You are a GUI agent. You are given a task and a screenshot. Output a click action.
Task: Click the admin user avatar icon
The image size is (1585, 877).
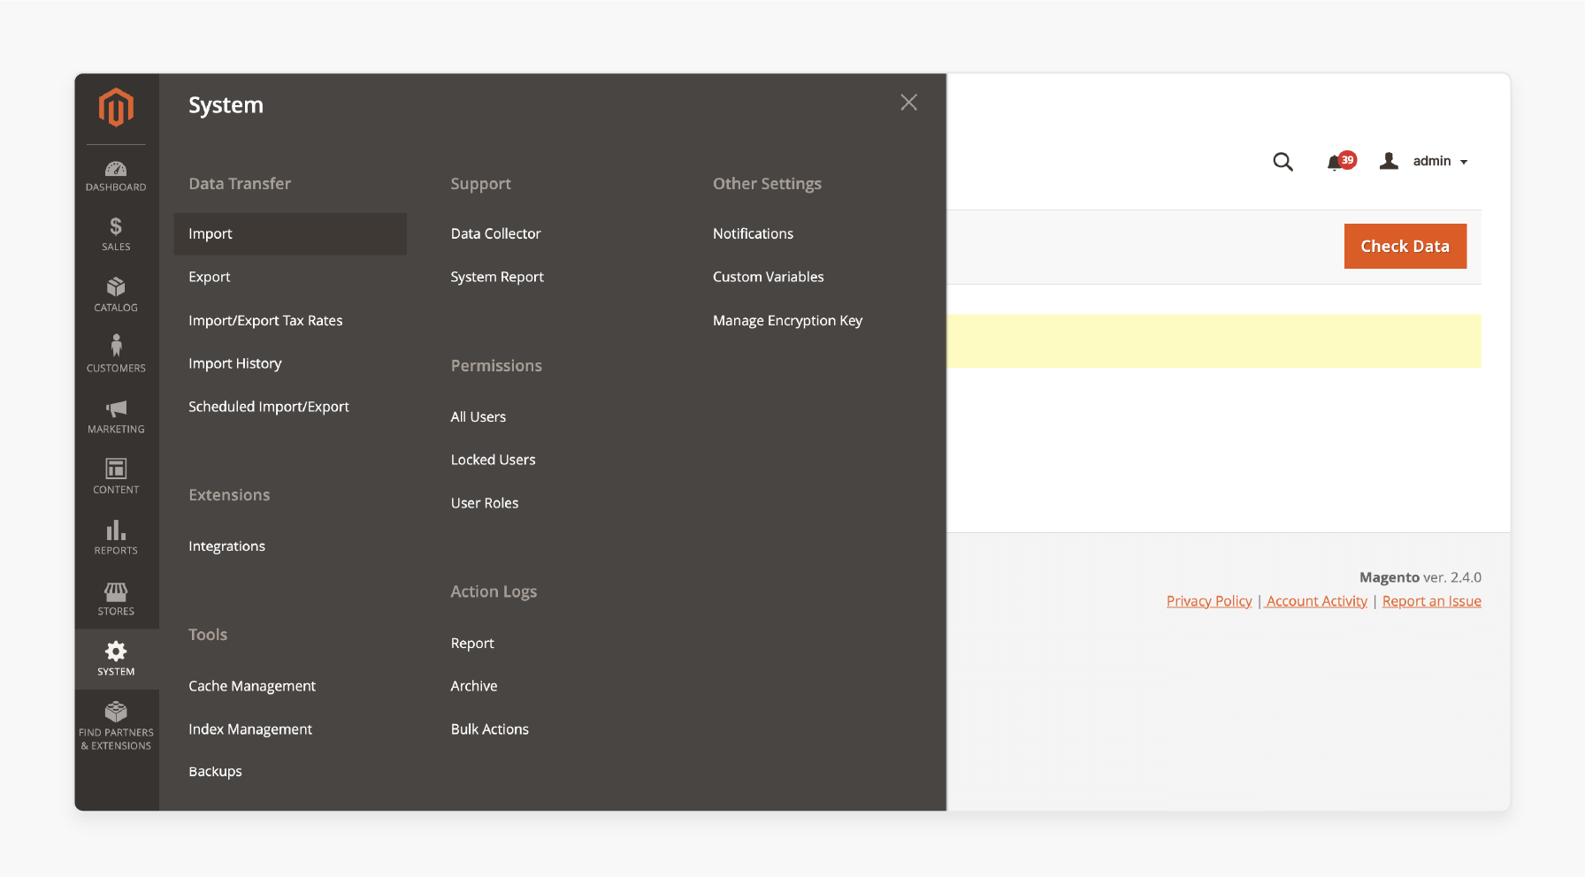coord(1389,161)
